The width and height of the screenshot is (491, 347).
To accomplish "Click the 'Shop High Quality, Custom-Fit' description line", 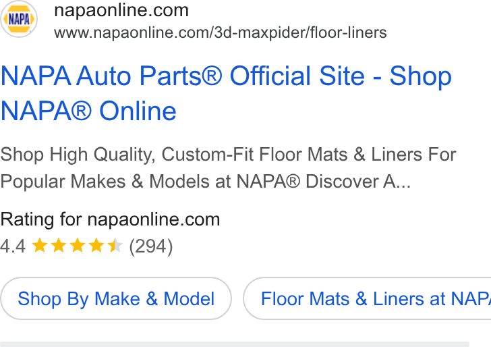I will coord(127,155).
